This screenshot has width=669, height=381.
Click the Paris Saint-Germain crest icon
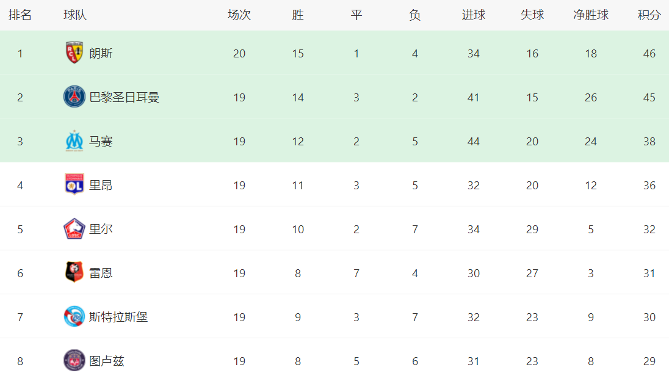tap(74, 97)
